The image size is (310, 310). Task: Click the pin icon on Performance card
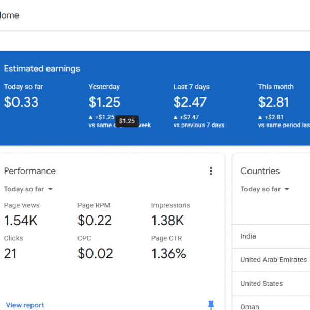[211, 305]
